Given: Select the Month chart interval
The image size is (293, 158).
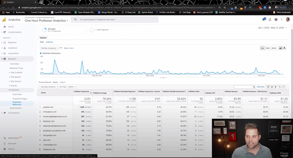Looking at the screenshot, I should point(274,47).
